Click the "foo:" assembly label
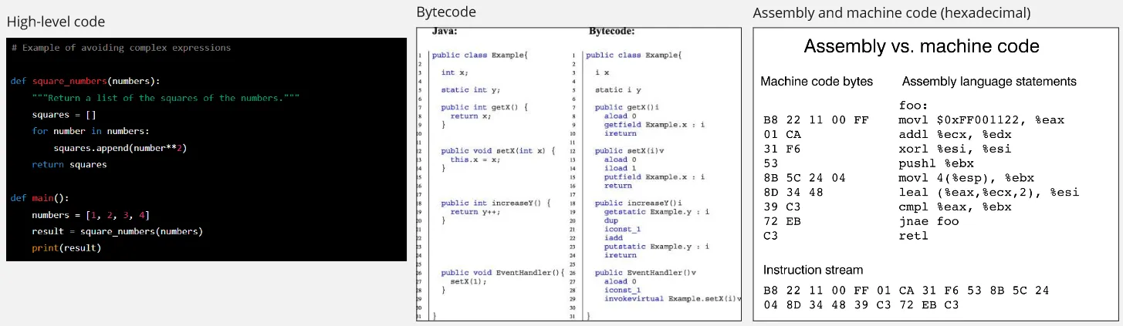The width and height of the screenshot is (1123, 326). 913,104
